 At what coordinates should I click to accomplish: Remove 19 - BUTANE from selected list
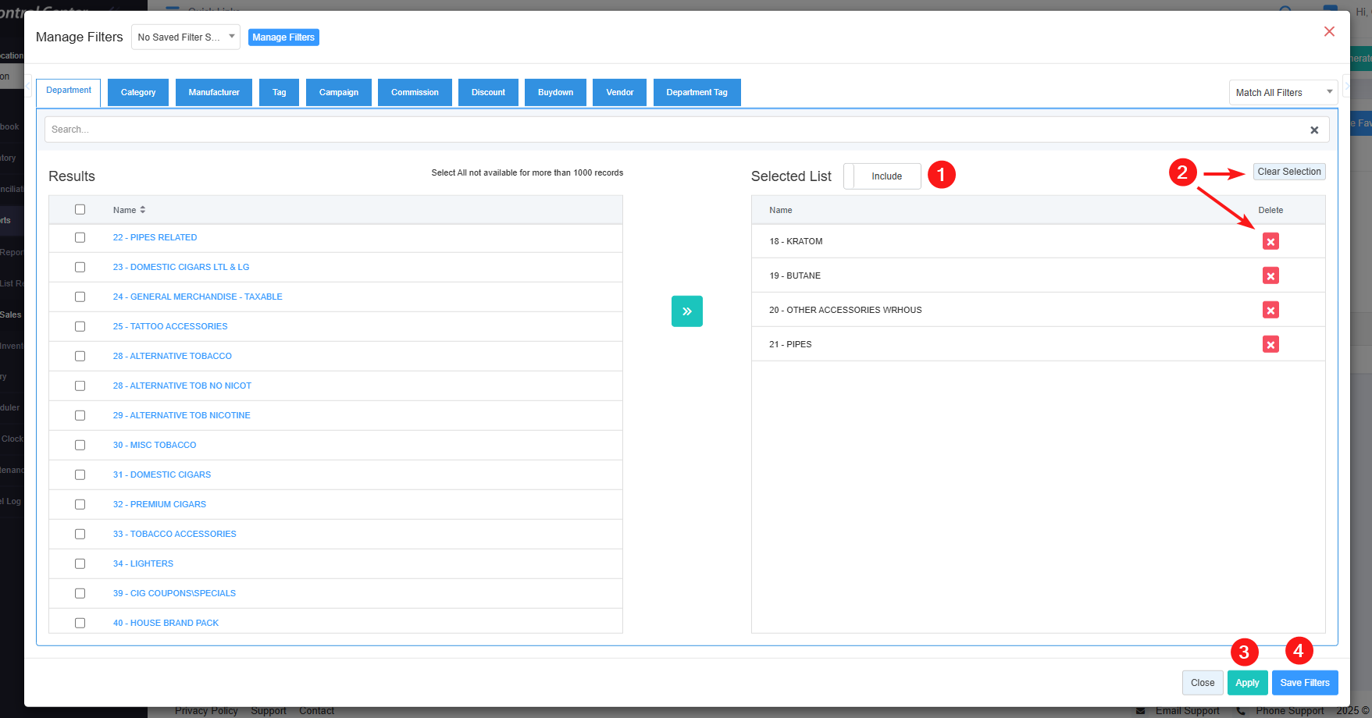[x=1270, y=276]
